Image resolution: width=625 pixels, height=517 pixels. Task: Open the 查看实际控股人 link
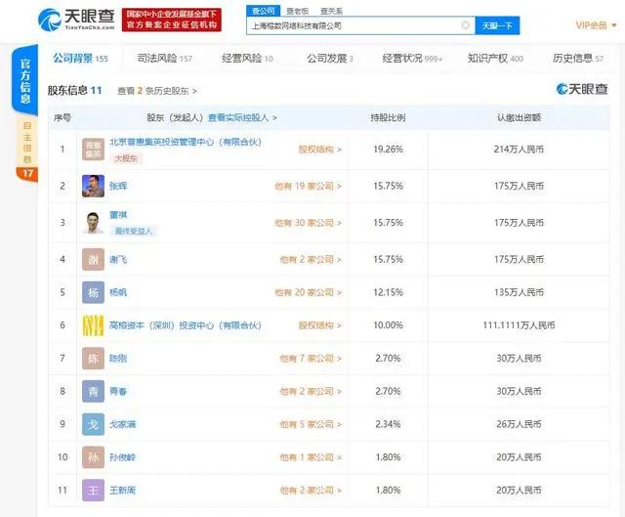235,117
